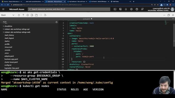175x98 pixels.
Task: Click the Azure search resources input field
Action: [69, 9]
